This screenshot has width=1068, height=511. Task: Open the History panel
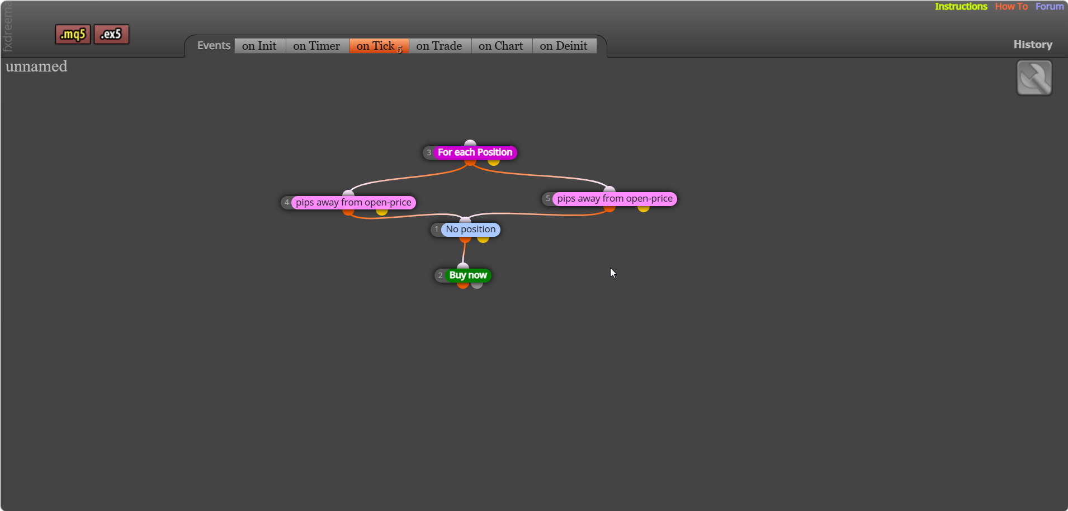[1033, 45]
